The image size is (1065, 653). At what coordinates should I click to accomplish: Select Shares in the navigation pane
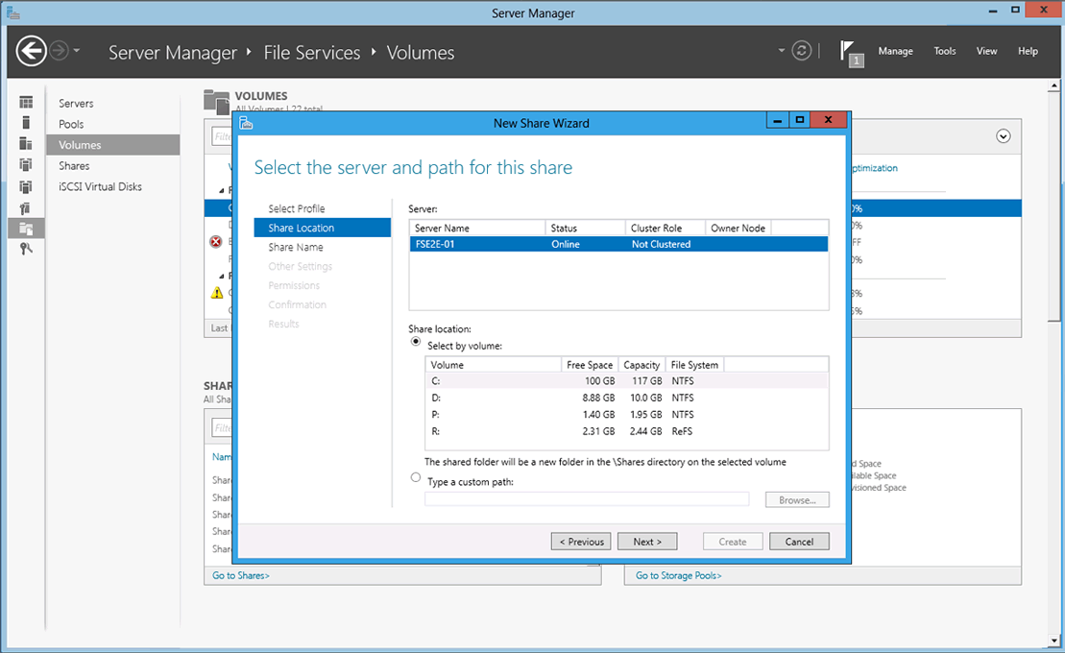click(x=74, y=166)
